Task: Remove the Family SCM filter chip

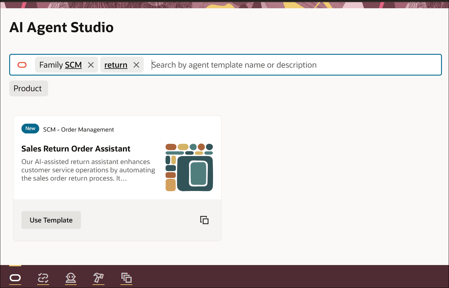Action: (x=91, y=65)
